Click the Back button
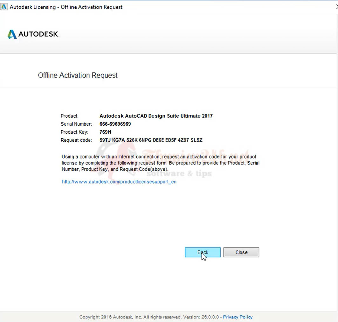The image size is (338, 322). (x=203, y=252)
